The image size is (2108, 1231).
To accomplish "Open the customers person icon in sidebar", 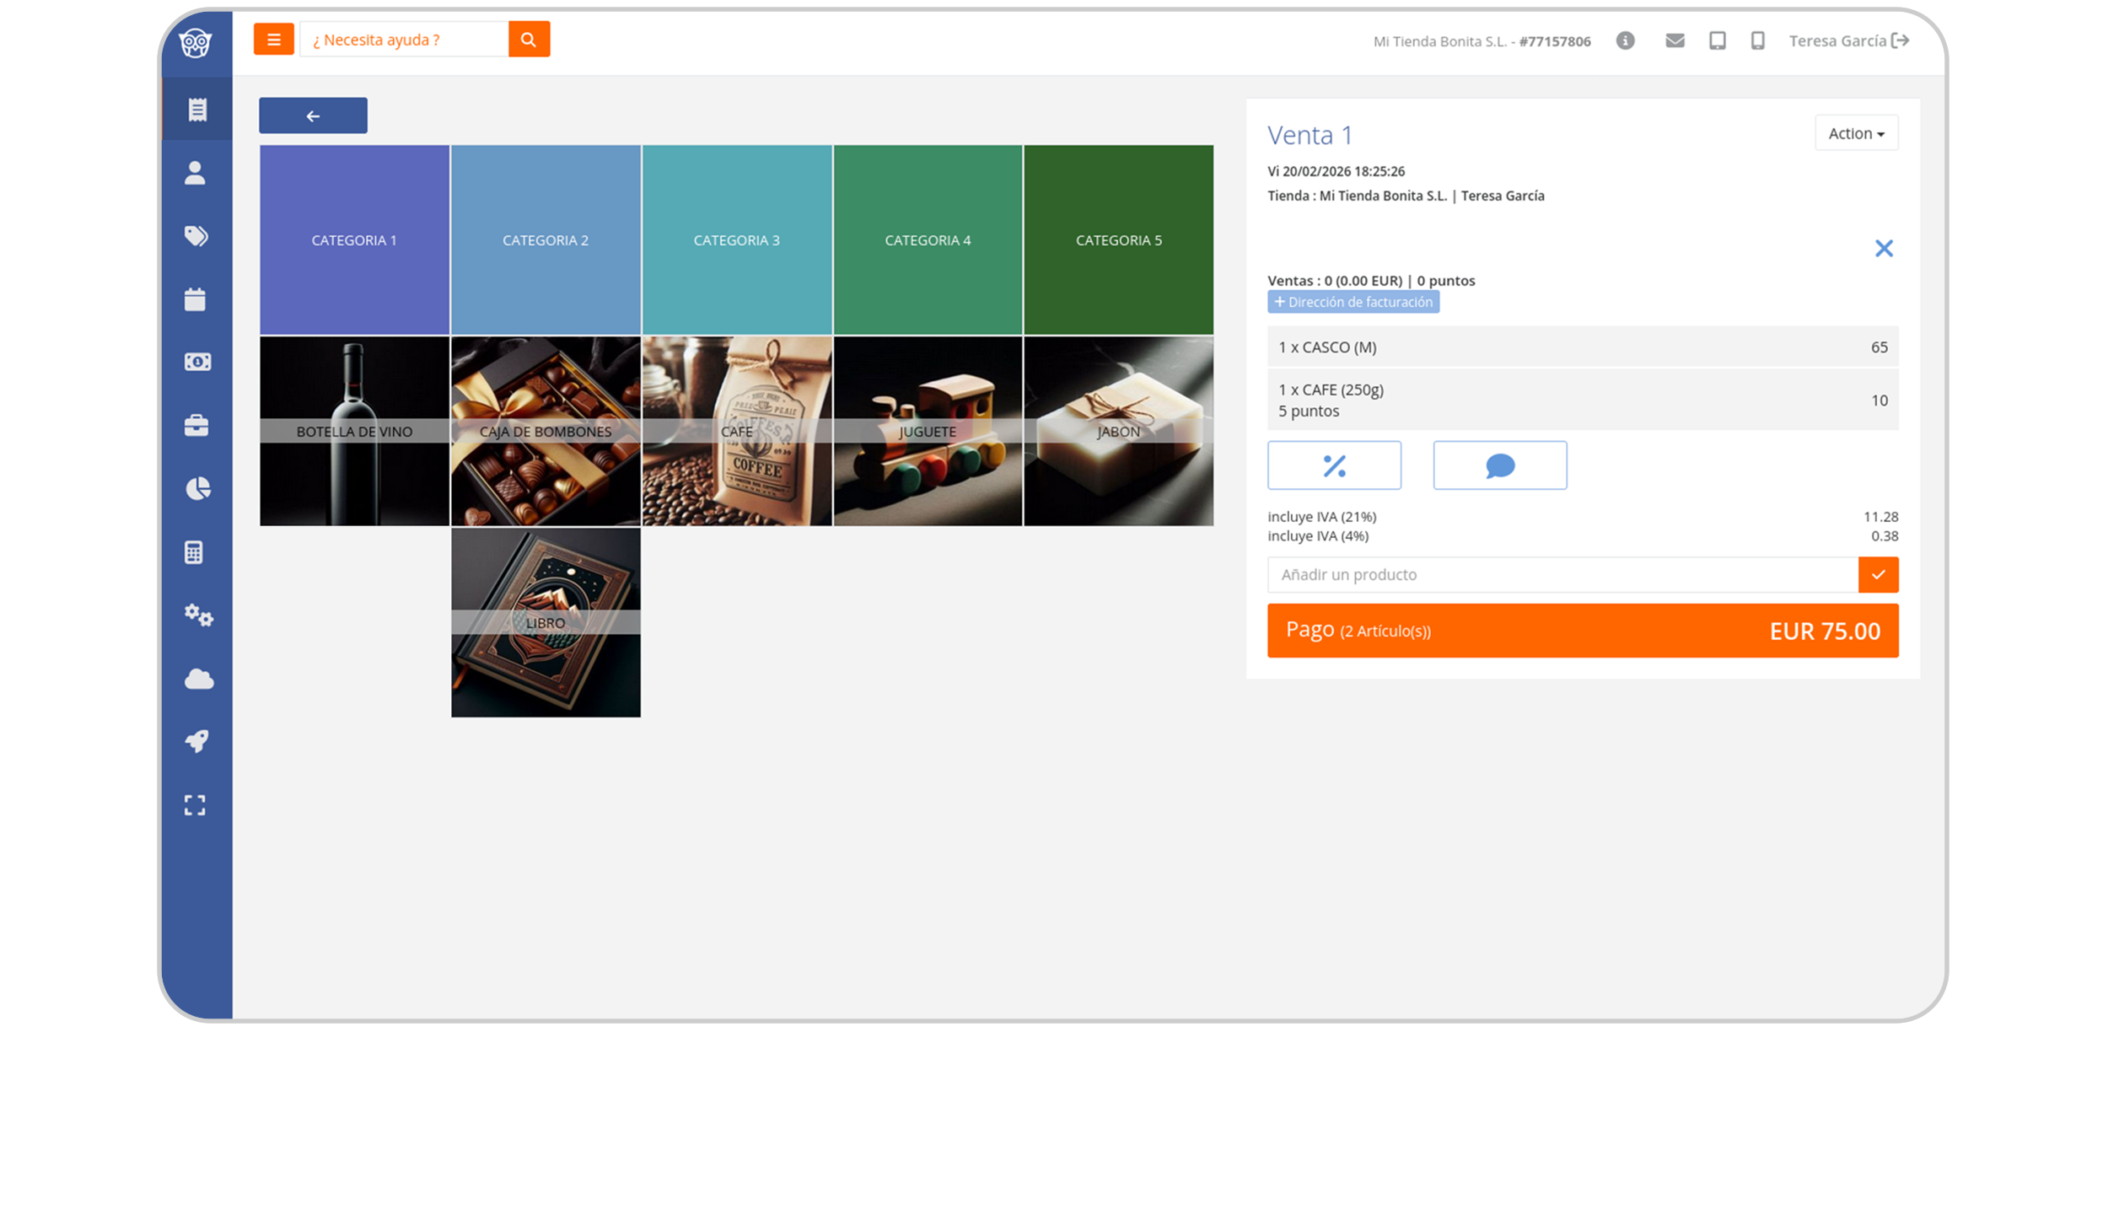I will (195, 173).
